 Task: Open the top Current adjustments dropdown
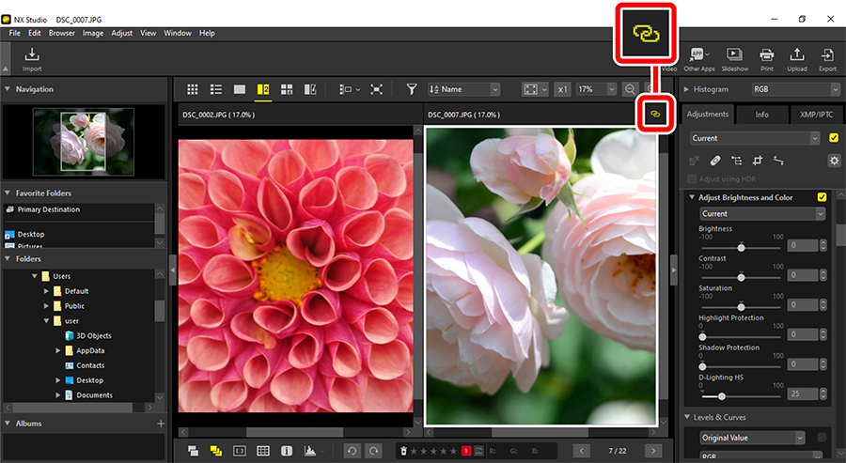[x=755, y=138]
